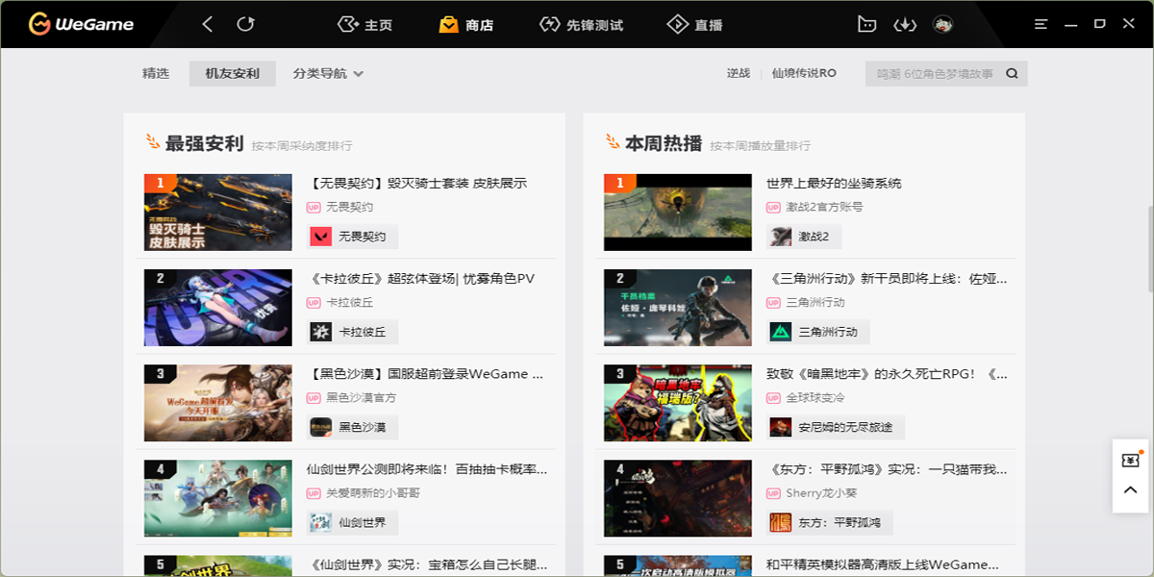Select the 精选 sub-tab
The image size is (1154, 577).
[156, 74]
